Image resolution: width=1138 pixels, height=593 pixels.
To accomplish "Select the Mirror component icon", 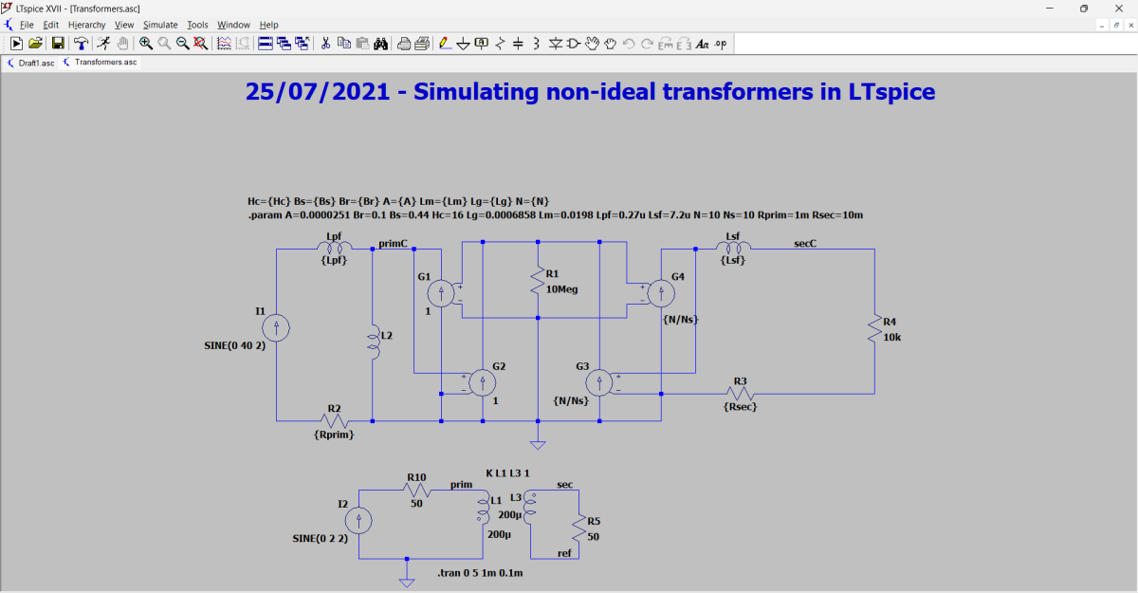I will point(684,43).
